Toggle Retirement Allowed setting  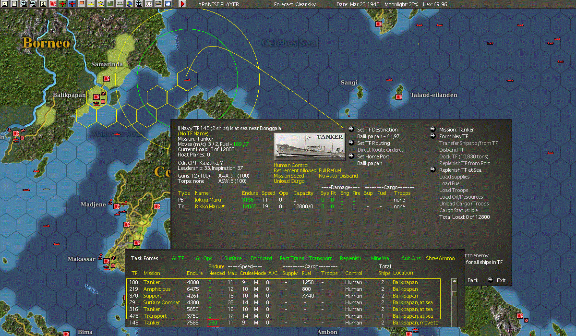pos(295,171)
